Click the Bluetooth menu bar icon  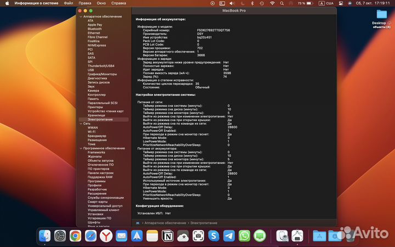pyautogui.click(x=252, y=3)
